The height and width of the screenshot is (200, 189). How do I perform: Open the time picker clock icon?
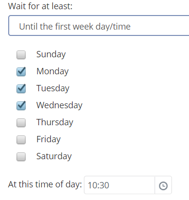[x=163, y=185]
